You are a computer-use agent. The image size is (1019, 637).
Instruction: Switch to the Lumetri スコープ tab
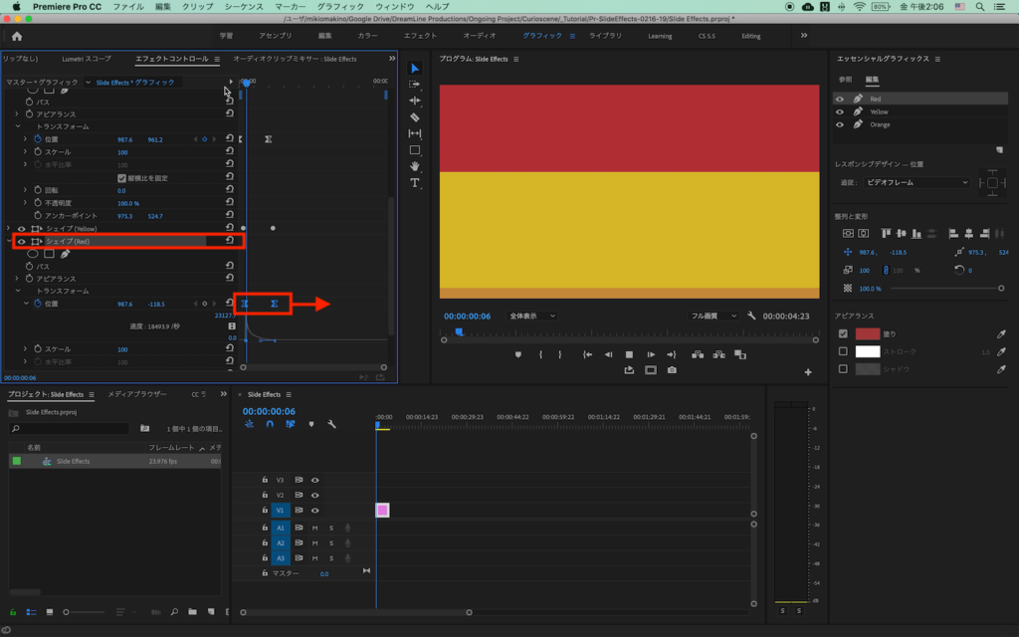point(87,59)
